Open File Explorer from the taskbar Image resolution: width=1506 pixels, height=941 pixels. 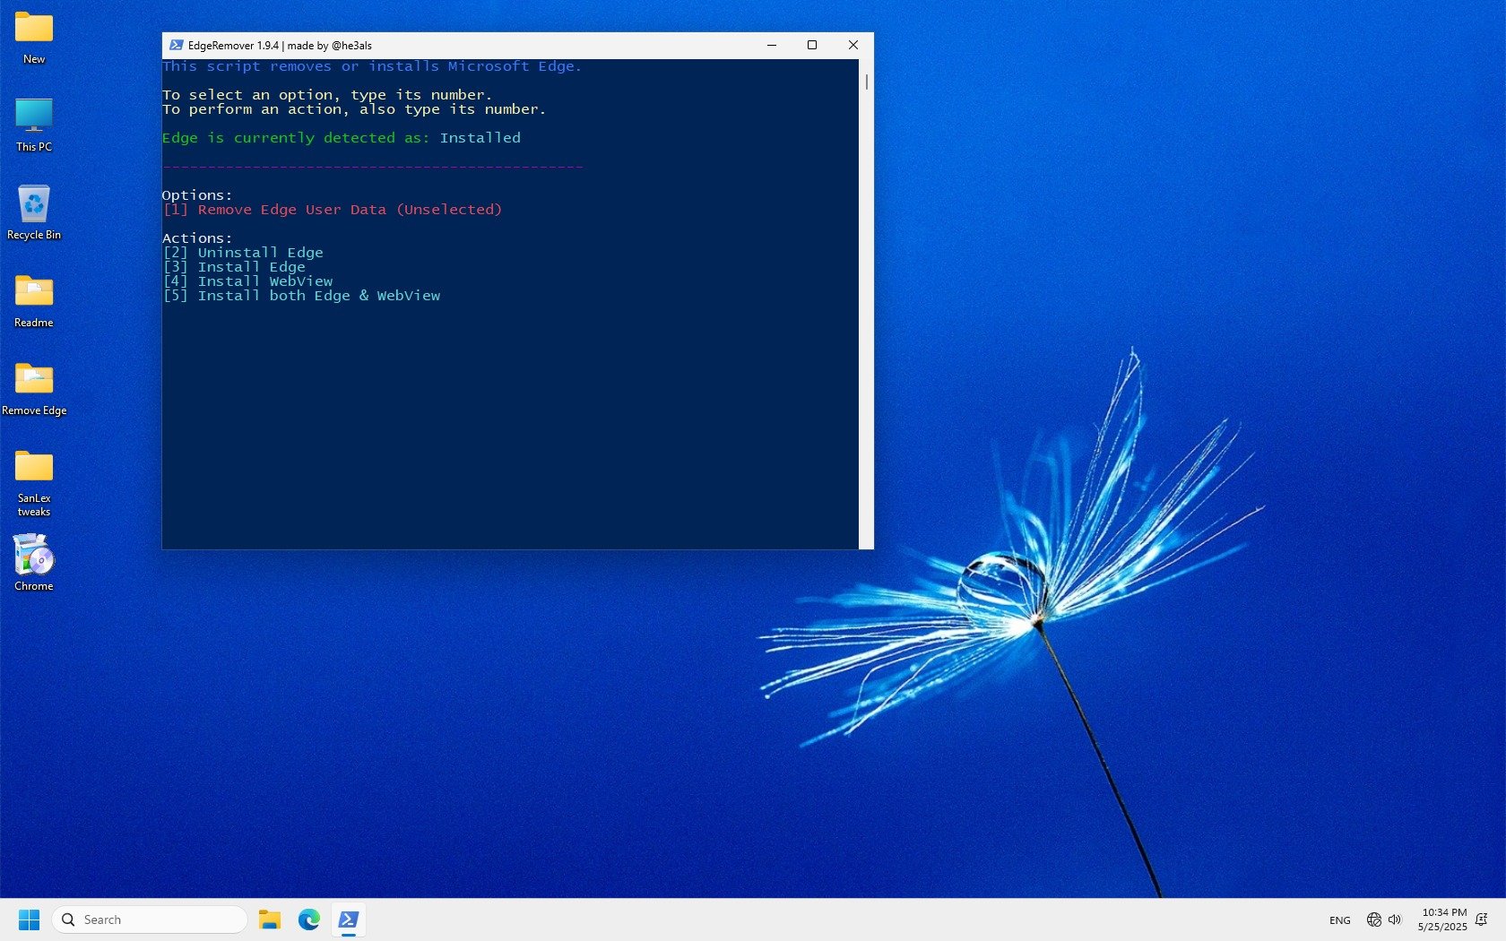[x=270, y=919]
